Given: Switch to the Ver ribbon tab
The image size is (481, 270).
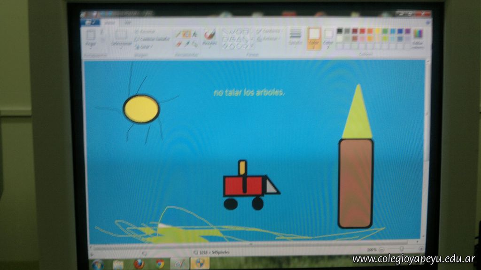Looking at the screenshot, I should pyautogui.click(x=127, y=22).
